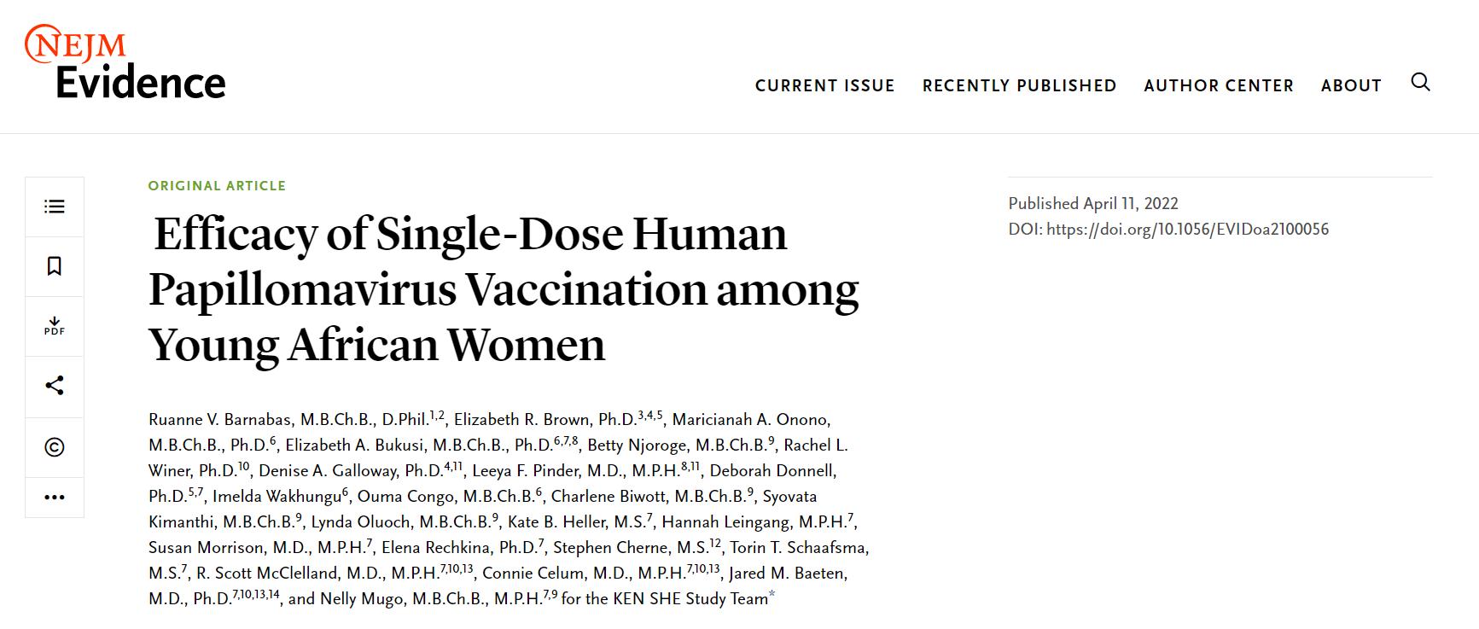Viewport: 1479px width, 629px height.
Task: Select the About menu item
Action: pos(1351,85)
